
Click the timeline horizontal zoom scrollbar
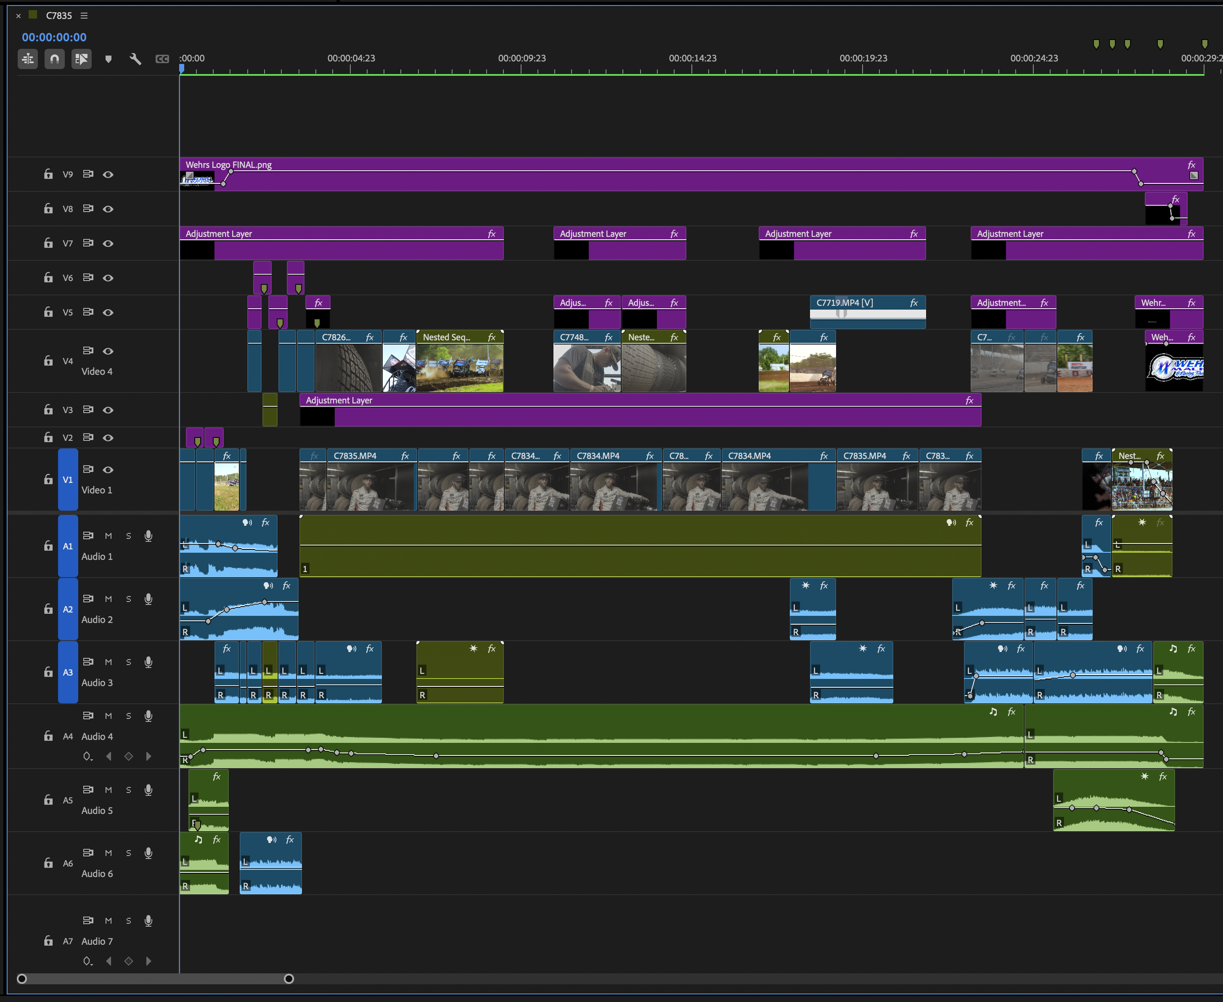click(x=155, y=979)
